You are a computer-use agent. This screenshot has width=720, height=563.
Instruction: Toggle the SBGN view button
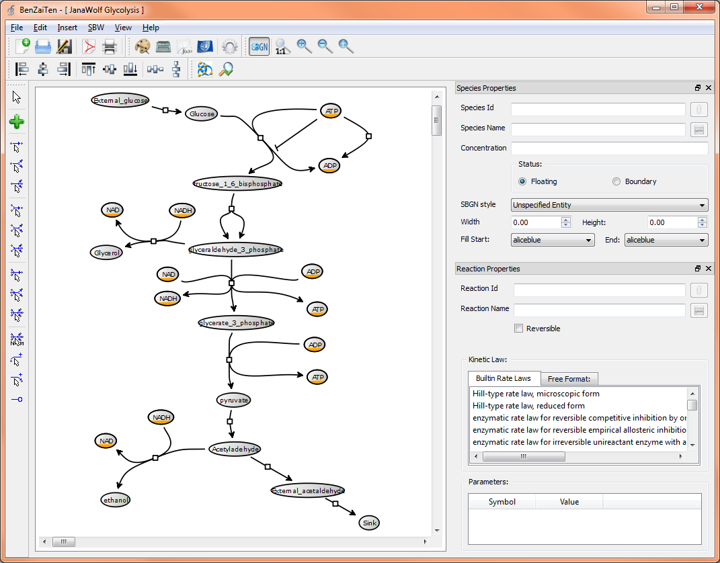(259, 46)
